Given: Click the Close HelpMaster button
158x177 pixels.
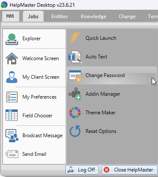Looking at the screenshot, I should click(x=129, y=170).
